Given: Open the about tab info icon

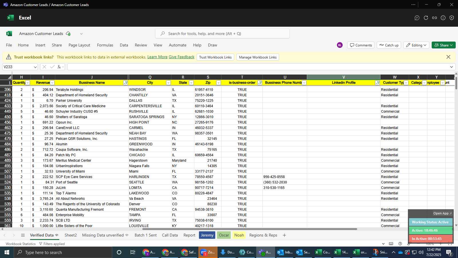Looking at the screenshot, I should (443, 18).
